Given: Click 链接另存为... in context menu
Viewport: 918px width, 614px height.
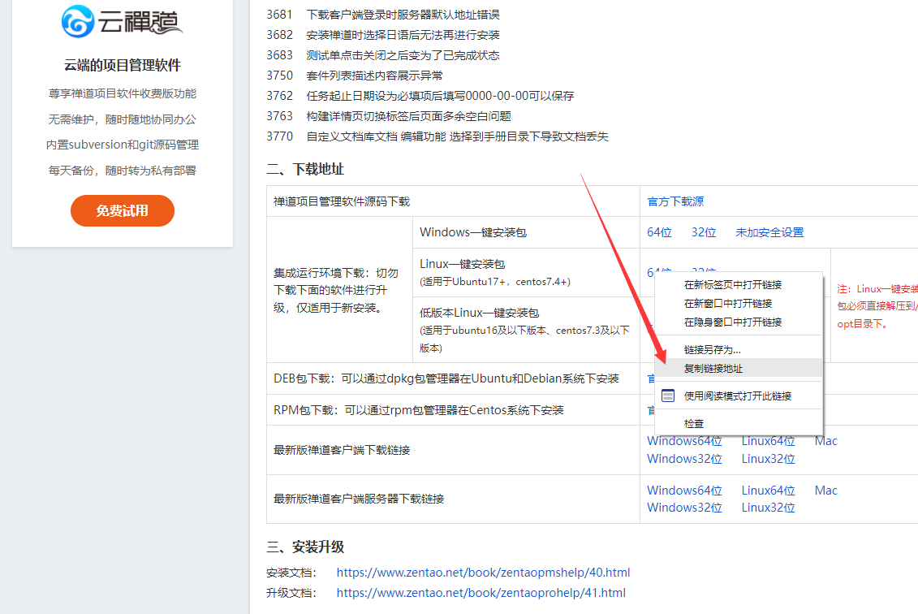Looking at the screenshot, I should [x=712, y=349].
